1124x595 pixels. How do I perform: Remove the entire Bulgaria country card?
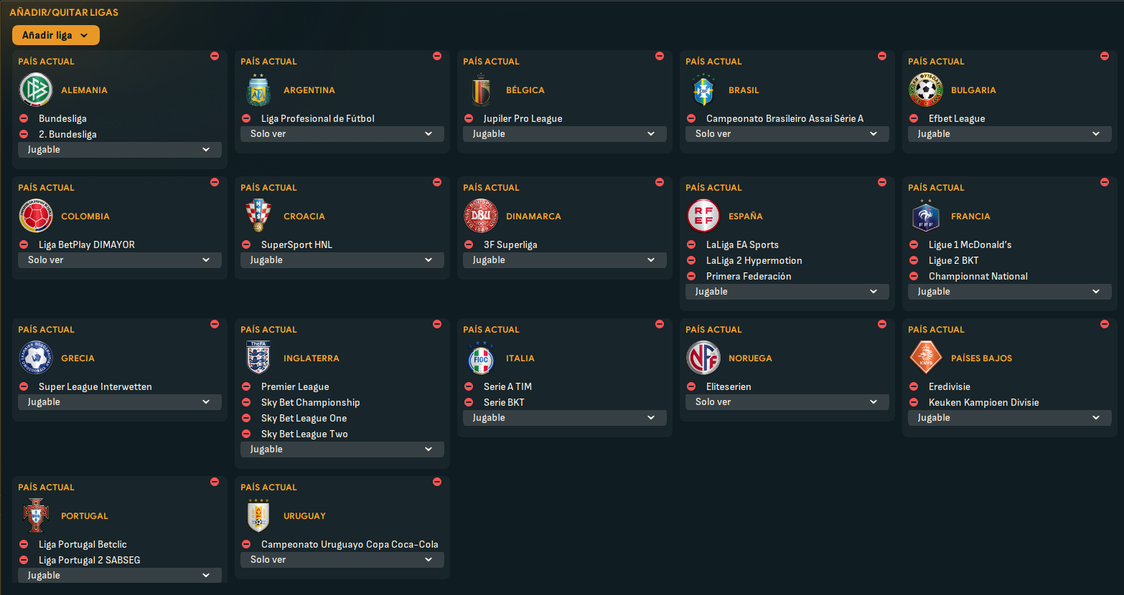coord(1105,56)
